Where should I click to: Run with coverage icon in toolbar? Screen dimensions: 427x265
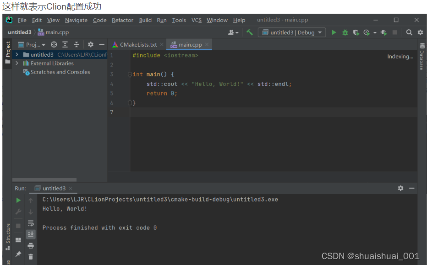(x=356, y=32)
